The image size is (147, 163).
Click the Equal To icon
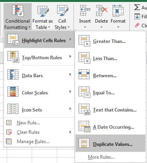coord(84,92)
